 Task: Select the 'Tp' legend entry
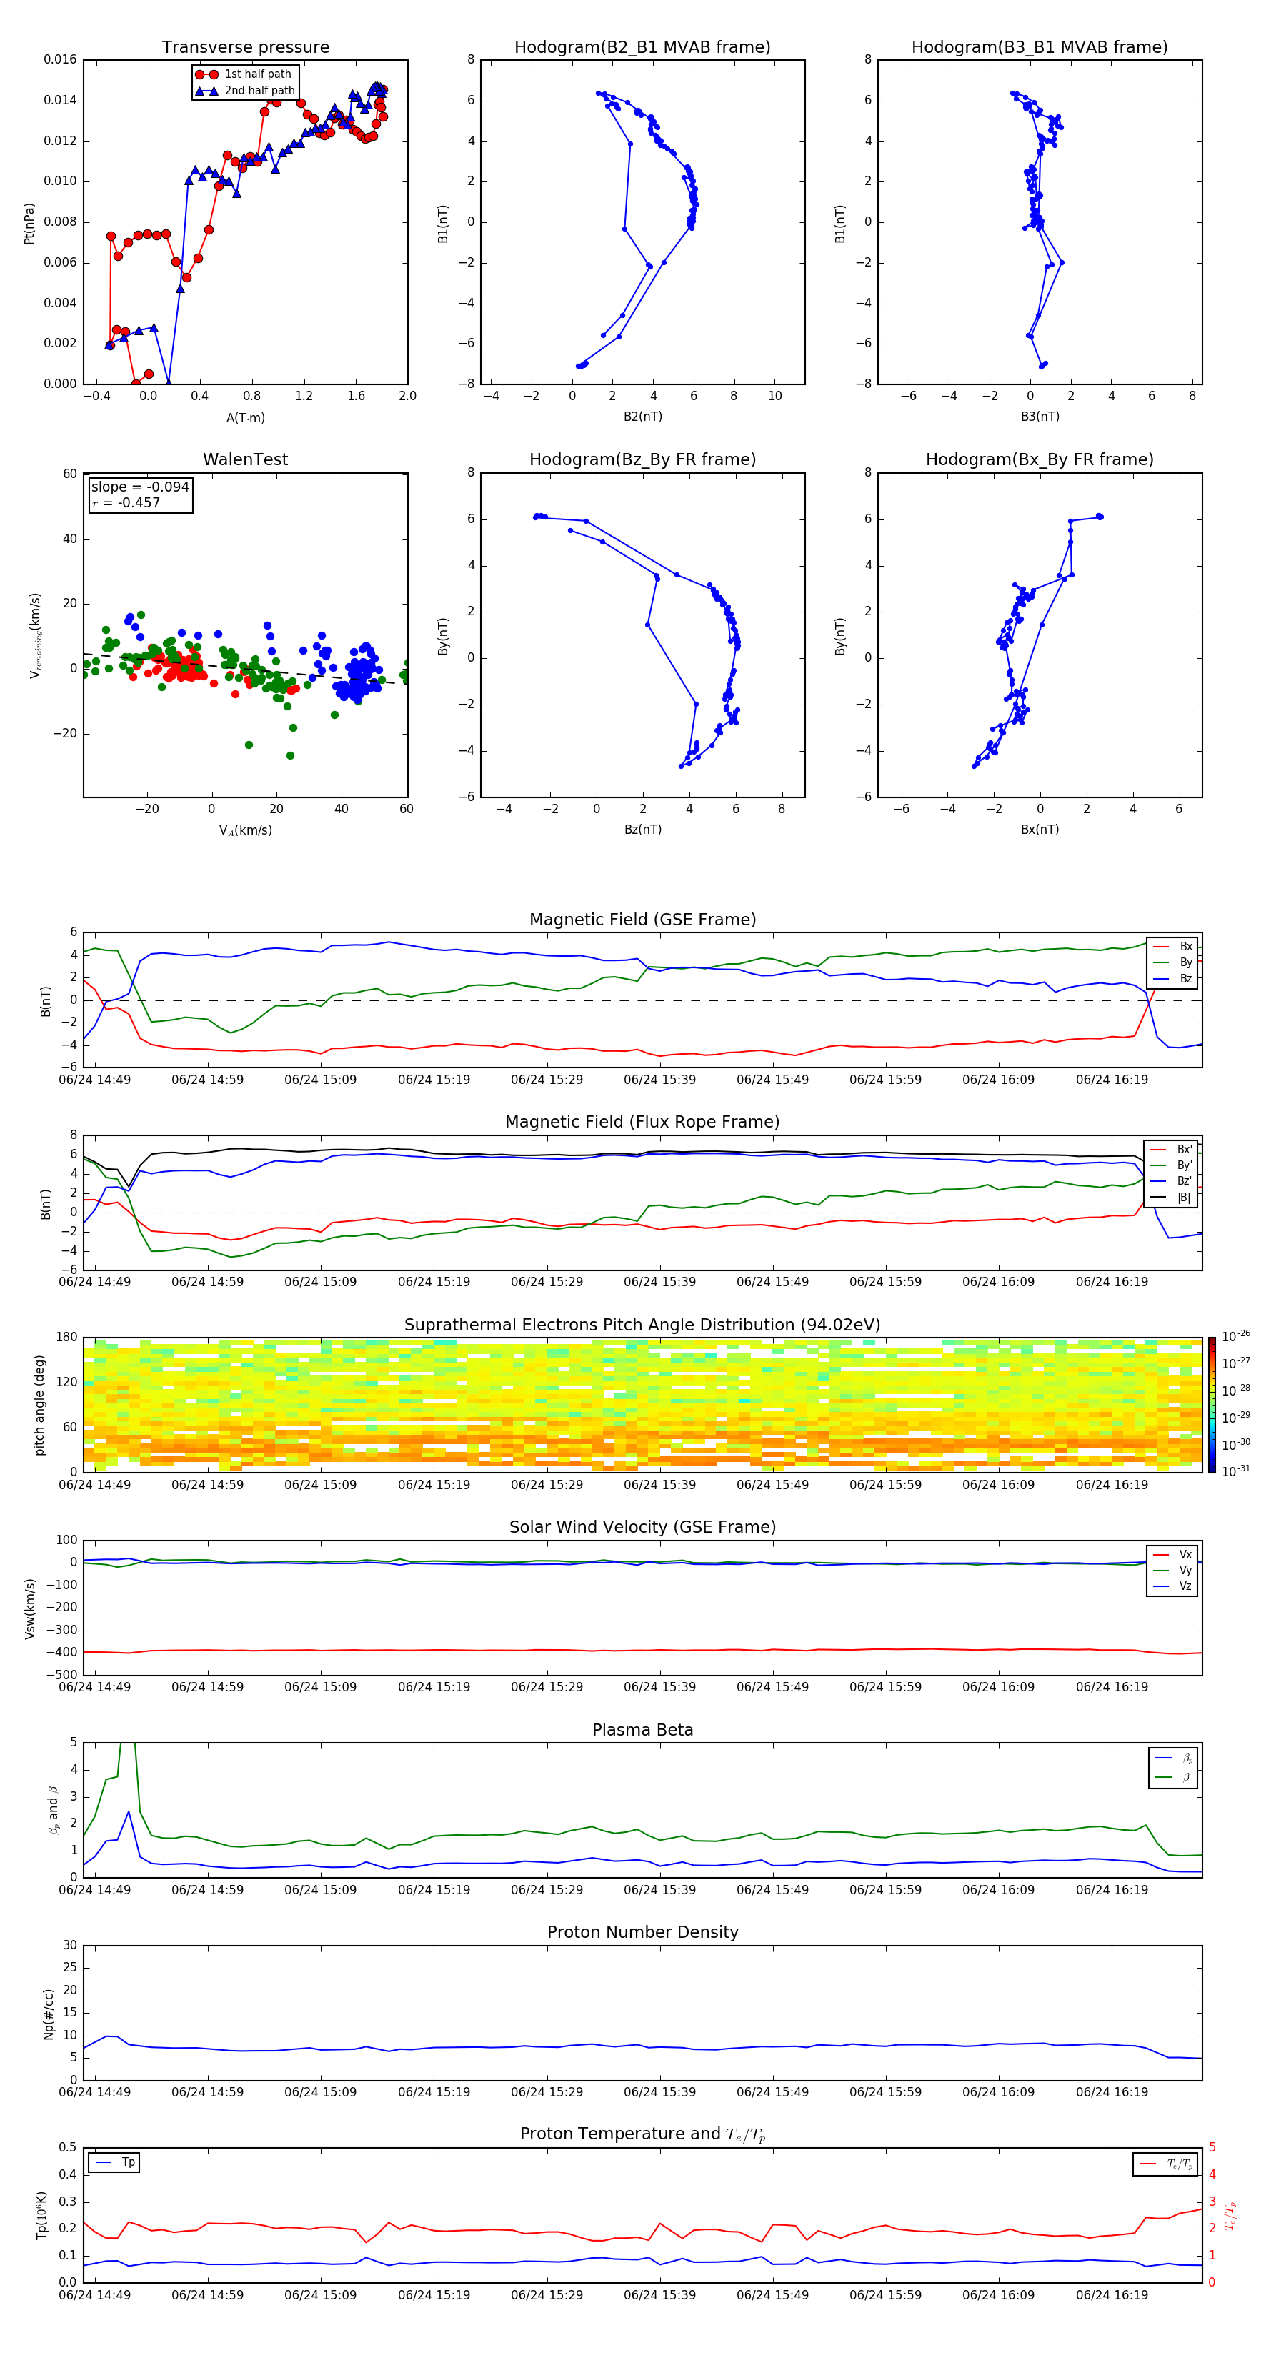114,2162
